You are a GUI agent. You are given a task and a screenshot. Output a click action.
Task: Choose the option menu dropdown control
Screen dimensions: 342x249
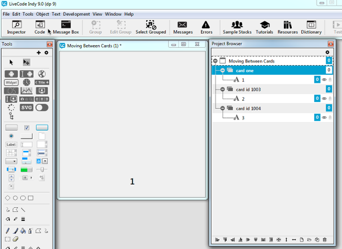pos(11,161)
